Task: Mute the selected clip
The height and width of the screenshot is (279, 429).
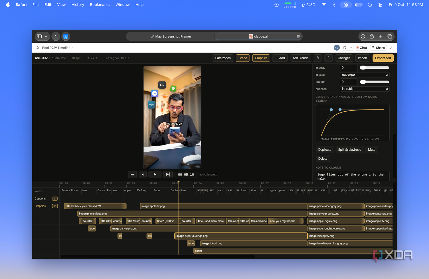Action: coord(372,150)
